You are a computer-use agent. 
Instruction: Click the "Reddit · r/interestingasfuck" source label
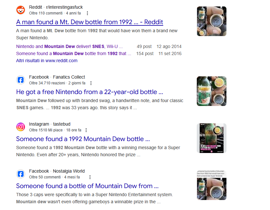pos(56,7)
